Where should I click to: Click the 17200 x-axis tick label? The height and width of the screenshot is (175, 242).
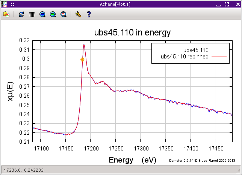tap(91, 149)
